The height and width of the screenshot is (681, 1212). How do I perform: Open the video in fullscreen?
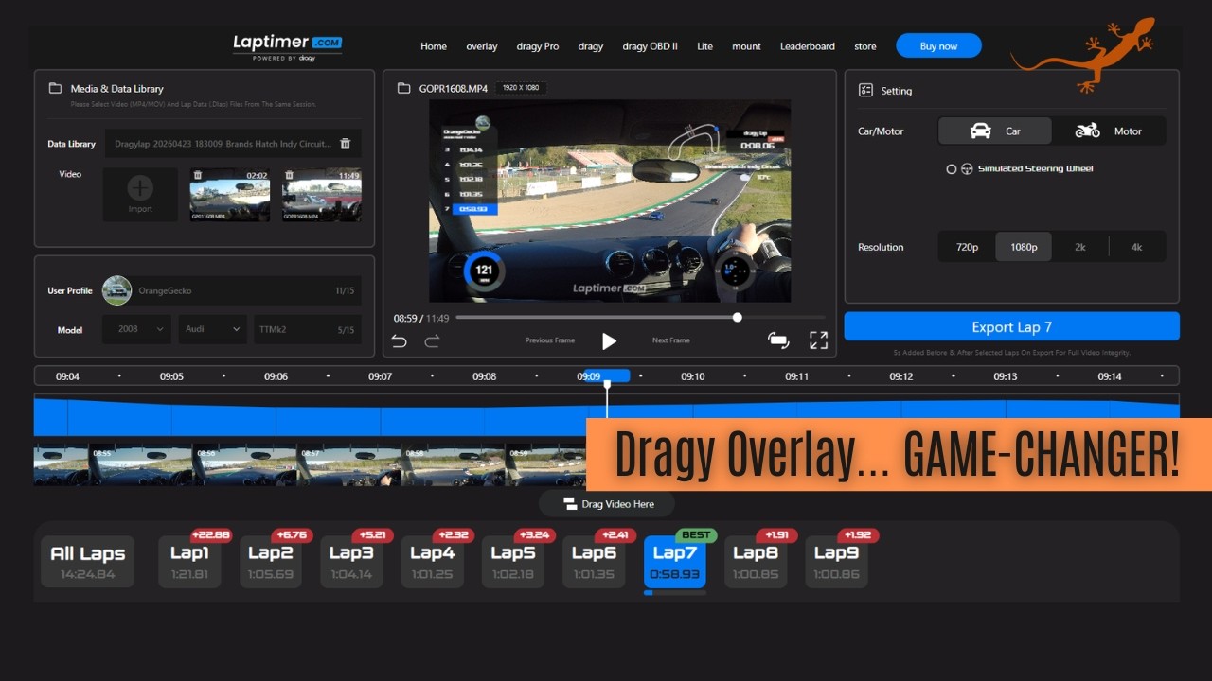pyautogui.click(x=818, y=340)
